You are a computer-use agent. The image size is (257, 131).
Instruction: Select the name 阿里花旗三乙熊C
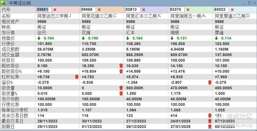tap(99, 16)
